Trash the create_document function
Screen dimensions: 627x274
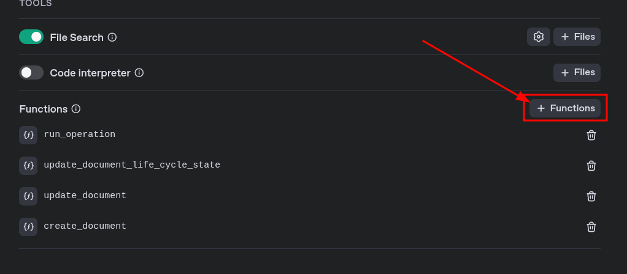[x=591, y=227]
